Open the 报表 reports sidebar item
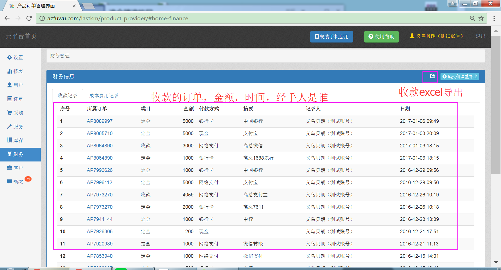Viewport: 501px width, 270px height. point(15,71)
